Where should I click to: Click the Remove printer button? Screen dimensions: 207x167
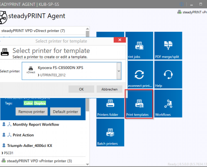(x=32, y=111)
